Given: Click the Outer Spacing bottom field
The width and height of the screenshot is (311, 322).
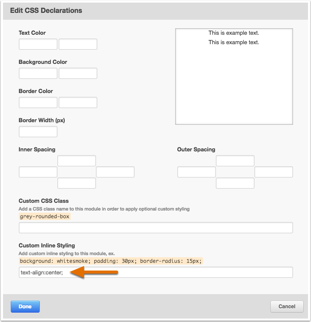Looking at the screenshot, I should pos(235,183).
